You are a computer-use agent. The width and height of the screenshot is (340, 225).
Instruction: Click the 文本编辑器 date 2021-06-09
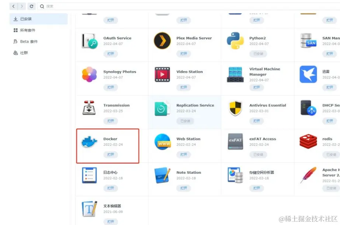(x=113, y=212)
